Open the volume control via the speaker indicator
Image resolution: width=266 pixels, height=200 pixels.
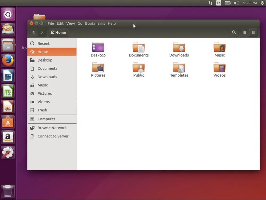(236, 3)
